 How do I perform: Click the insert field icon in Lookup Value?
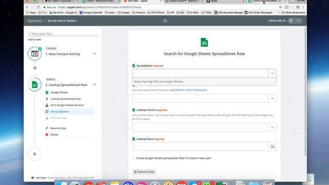tap(272, 146)
